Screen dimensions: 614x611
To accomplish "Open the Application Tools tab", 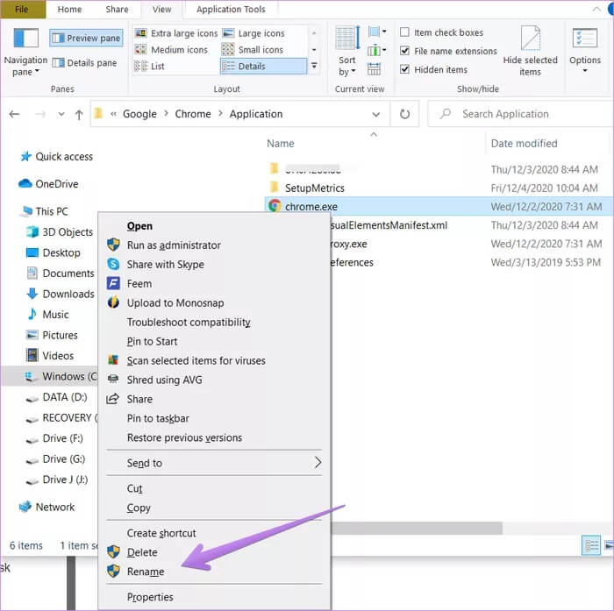I will coord(231,9).
